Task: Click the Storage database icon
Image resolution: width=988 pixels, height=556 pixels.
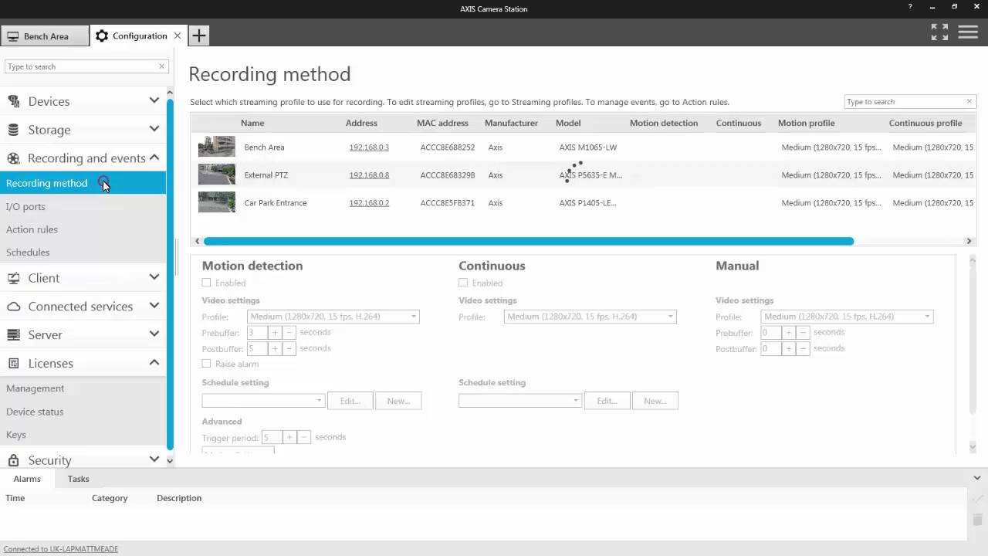Action: click(13, 130)
